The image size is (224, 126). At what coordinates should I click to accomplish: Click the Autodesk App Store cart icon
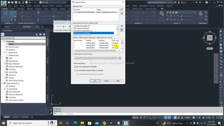tap(196, 2)
